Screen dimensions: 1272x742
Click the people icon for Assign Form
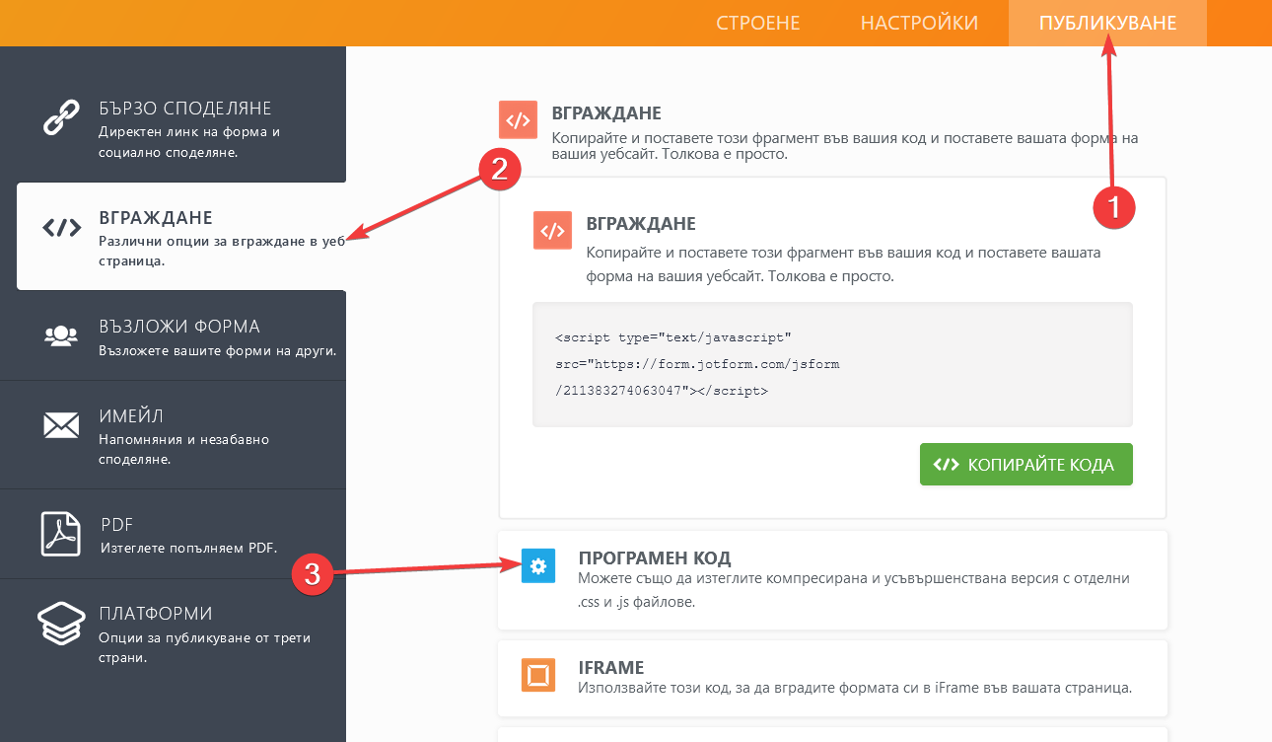[x=61, y=335]
